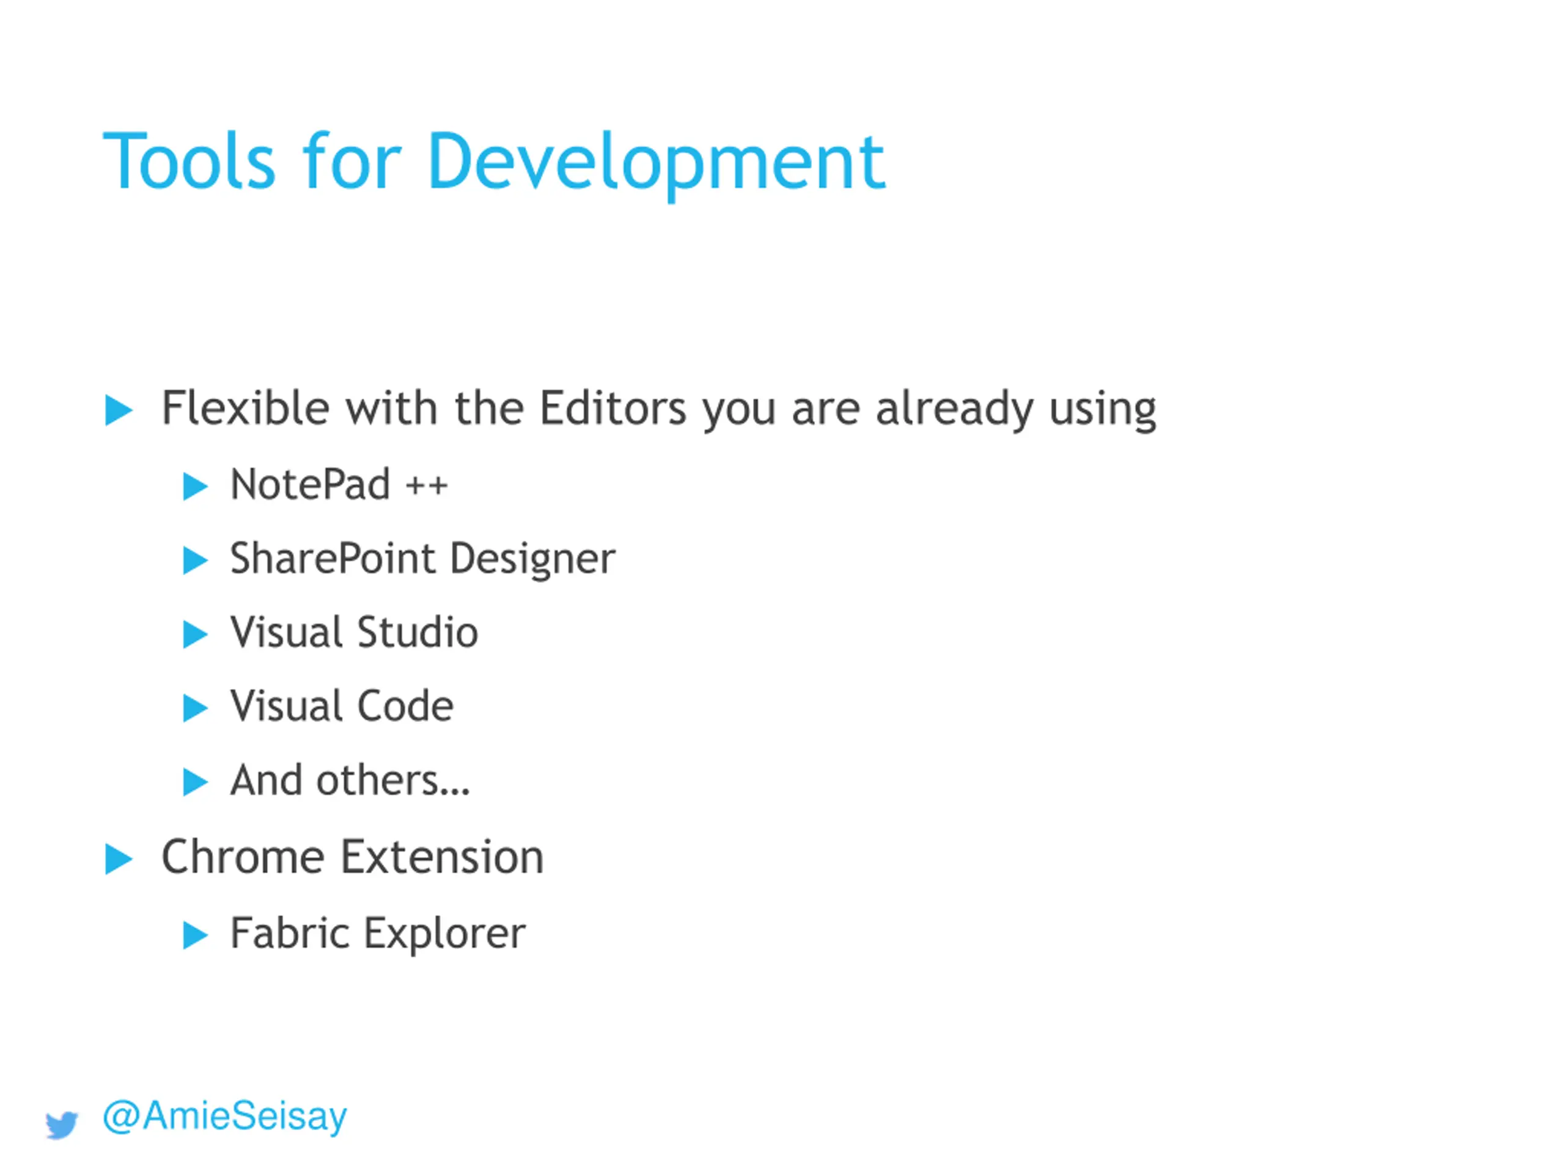Viewport: 1565px width, 1174px height.
Task: Click the Visual Code bullet text
Action: click(x=342, y=706)
